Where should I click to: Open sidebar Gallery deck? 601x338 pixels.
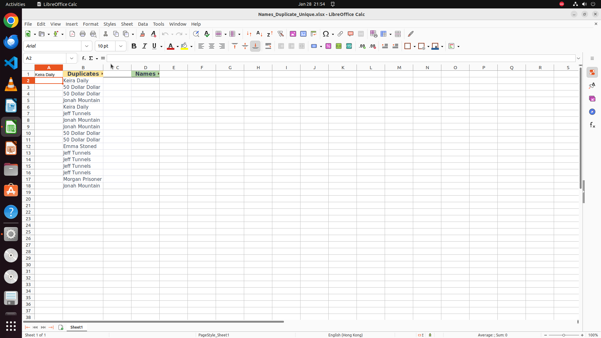[592, 99]
